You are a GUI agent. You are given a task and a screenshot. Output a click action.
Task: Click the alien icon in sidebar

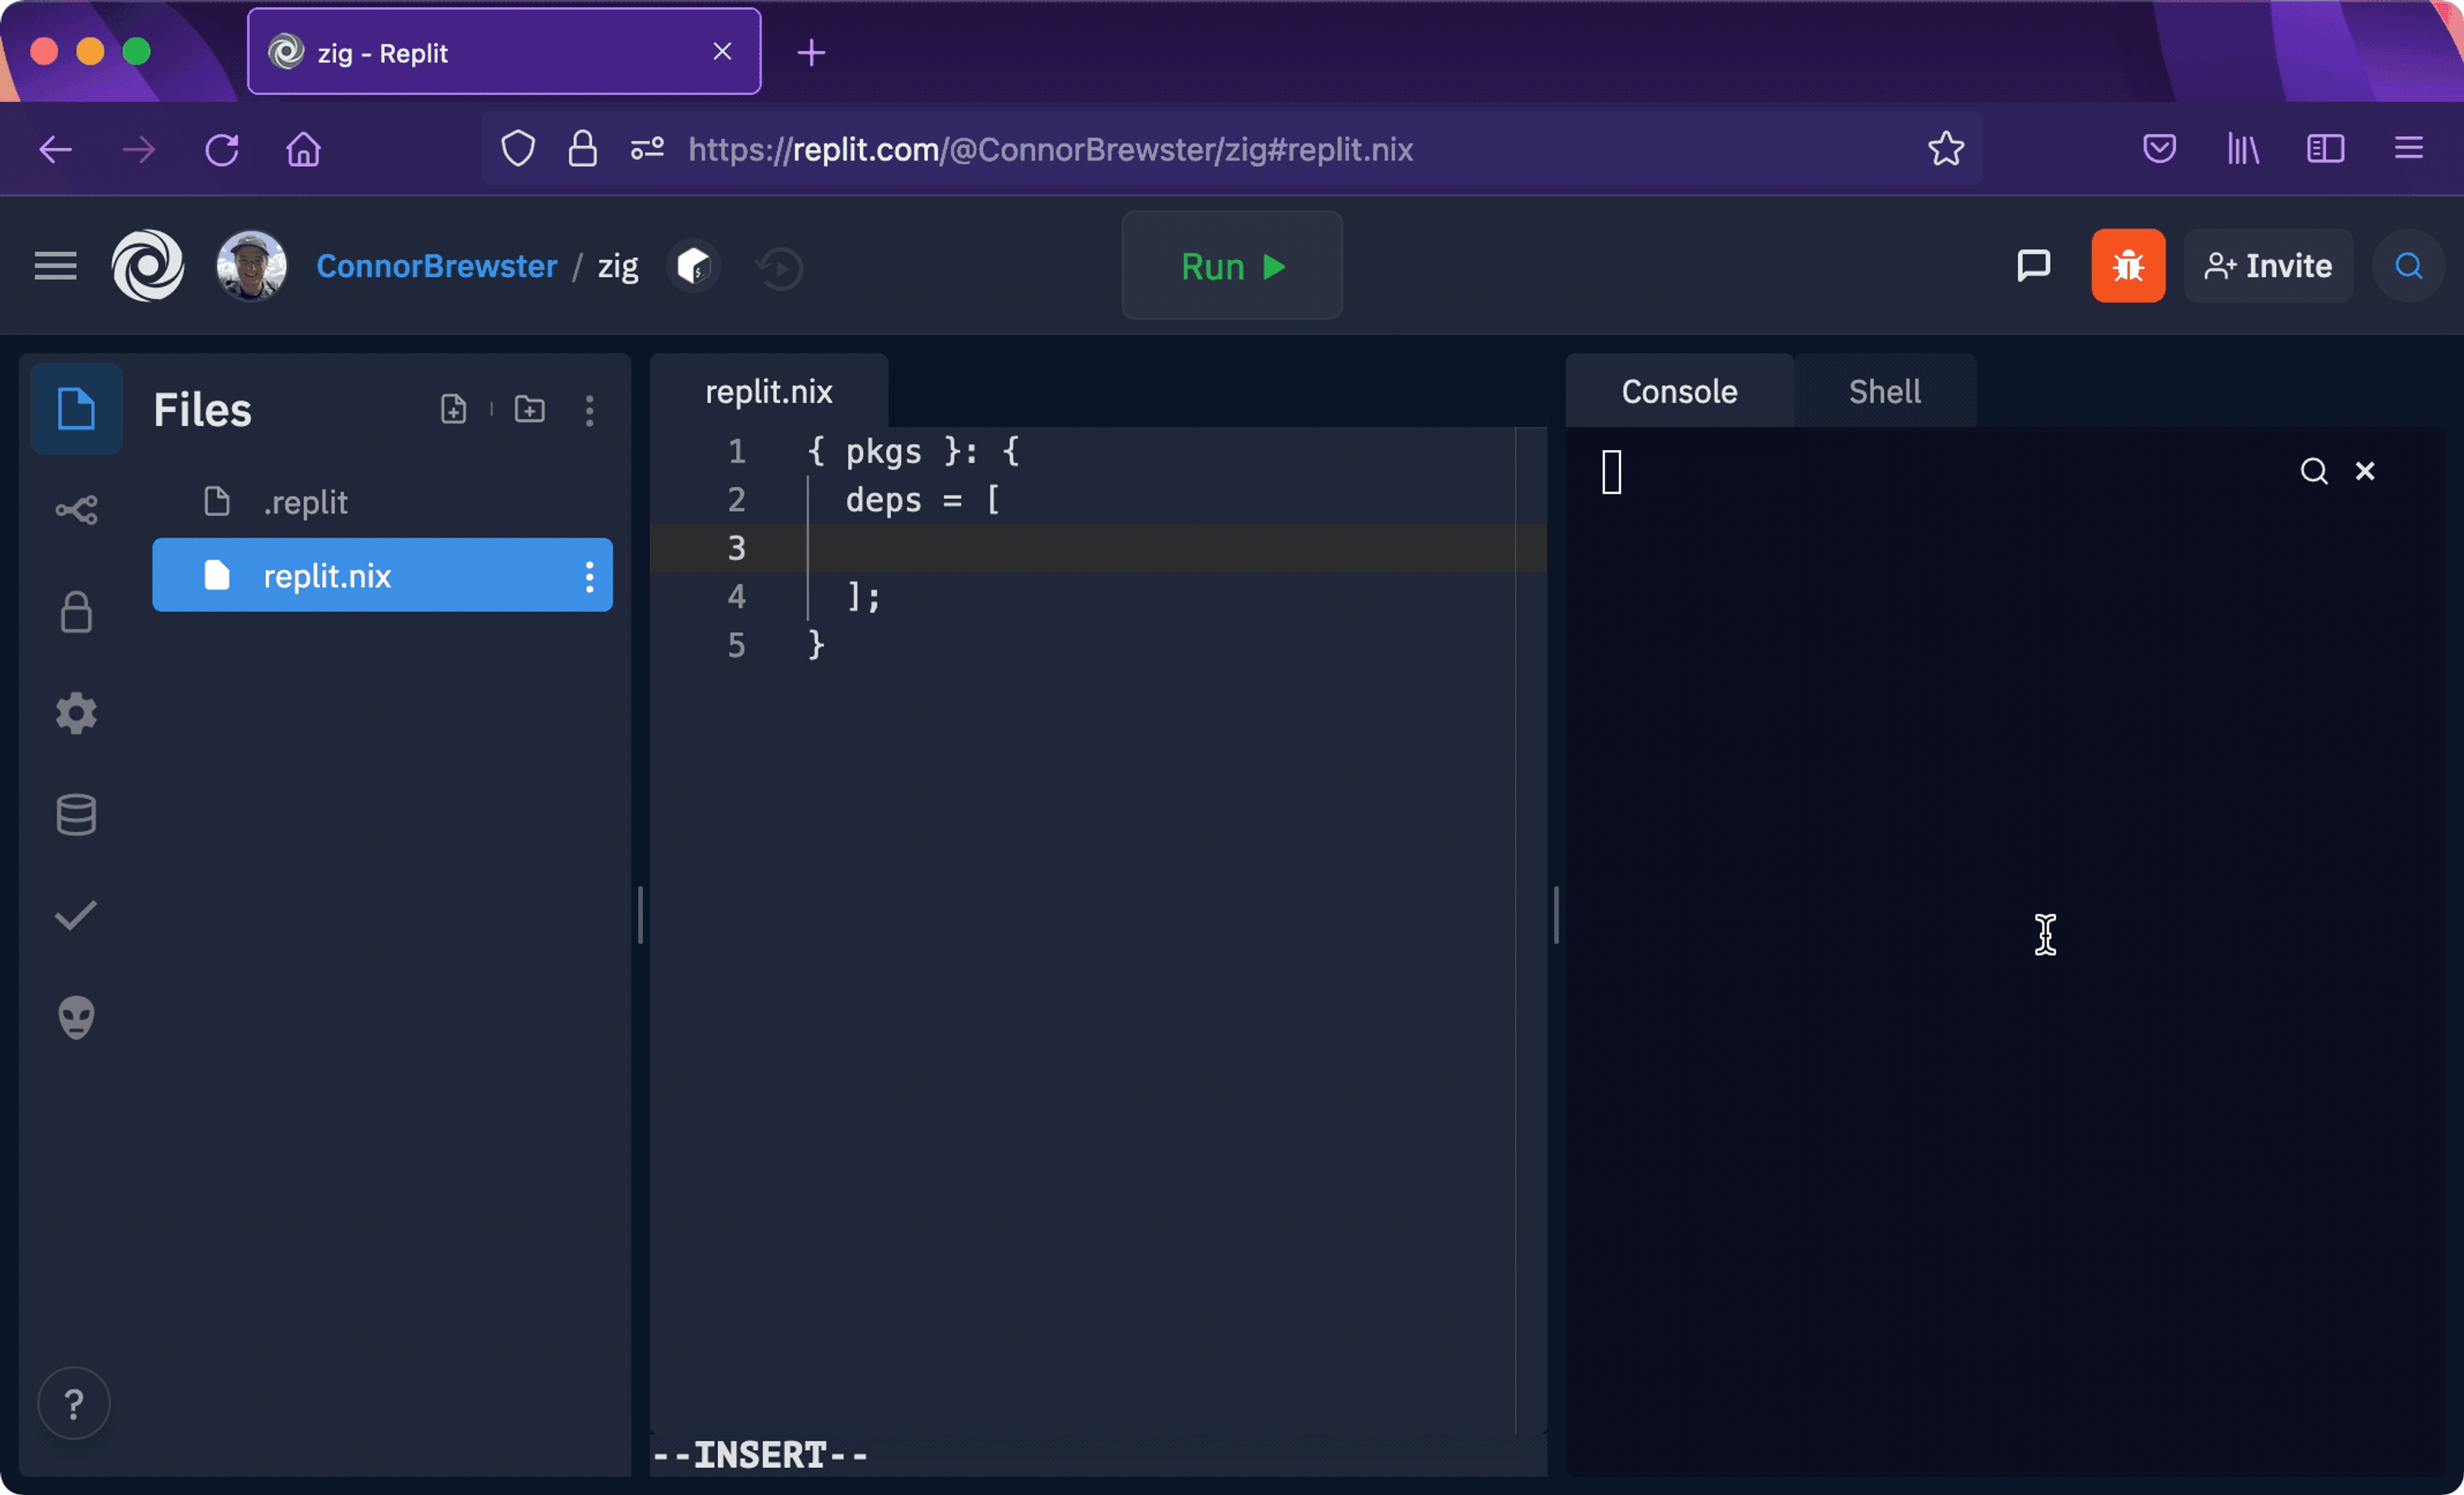click(76, 1017)
